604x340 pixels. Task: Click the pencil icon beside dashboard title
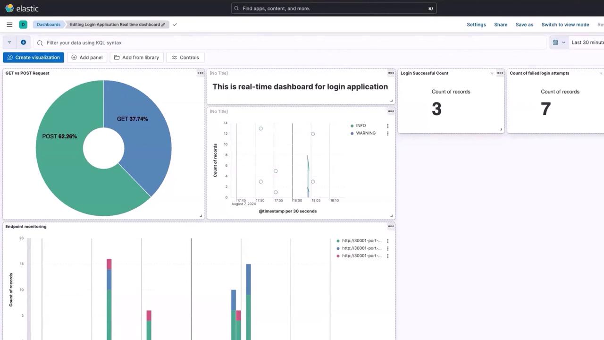click(x=163, y=25)
